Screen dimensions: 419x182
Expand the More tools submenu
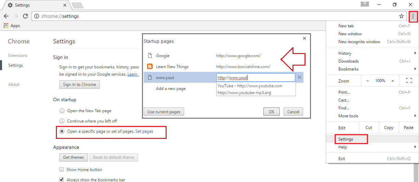[372, 116]
